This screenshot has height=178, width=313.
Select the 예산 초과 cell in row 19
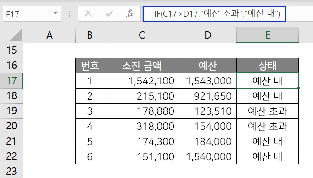268,111
